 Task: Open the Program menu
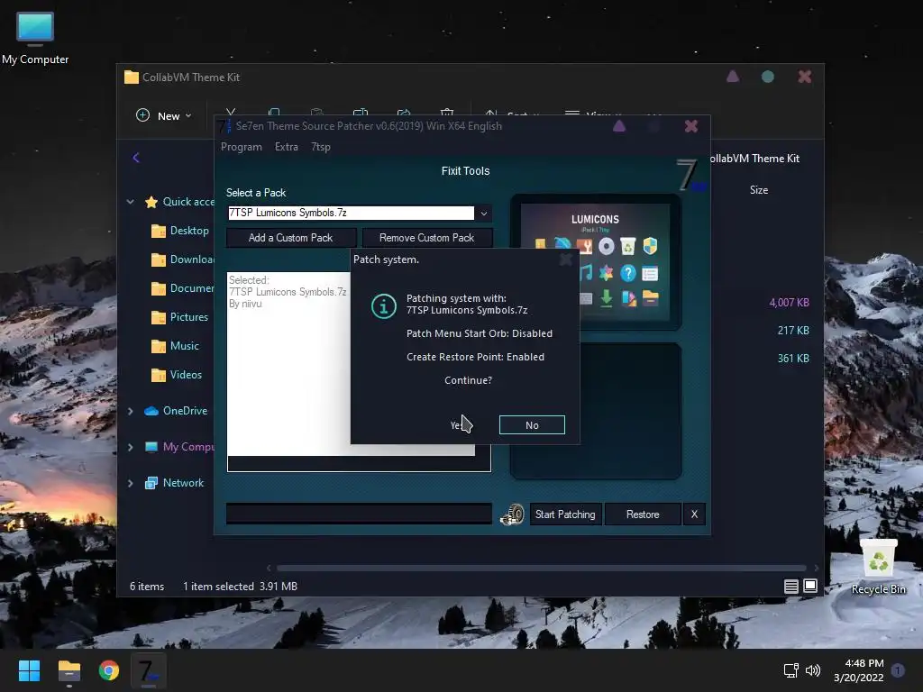(x=242, y=147)
